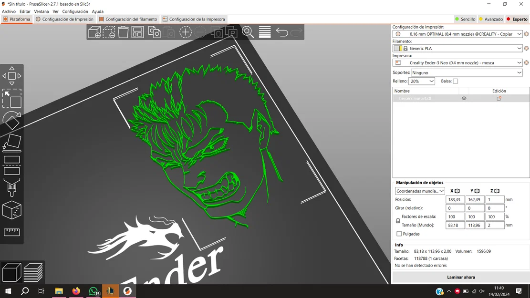This screenshot has width=530, height=298.
Task: Click the Copy toolbar icon
Action: [x=155, y=32]
